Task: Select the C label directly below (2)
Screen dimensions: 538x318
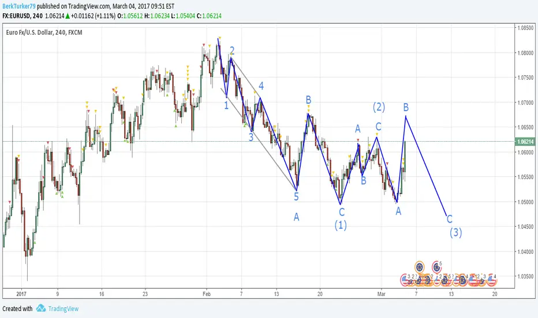Action: [378, 127]
